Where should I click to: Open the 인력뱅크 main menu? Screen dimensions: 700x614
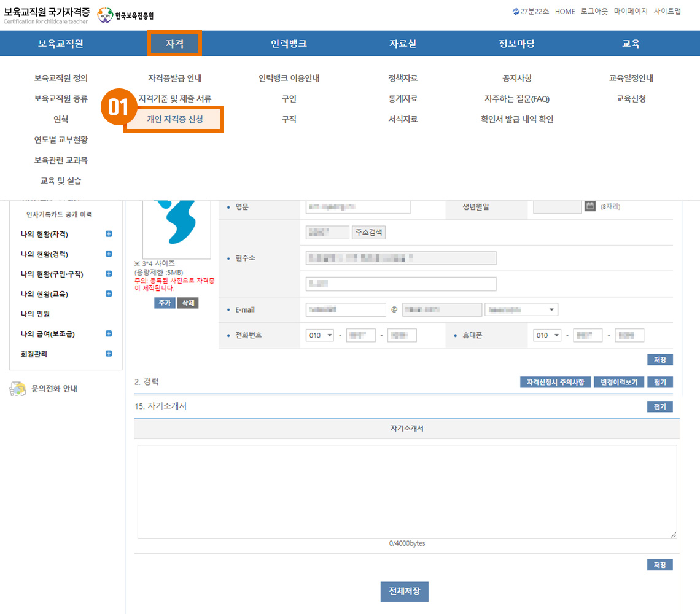(289, 44)
